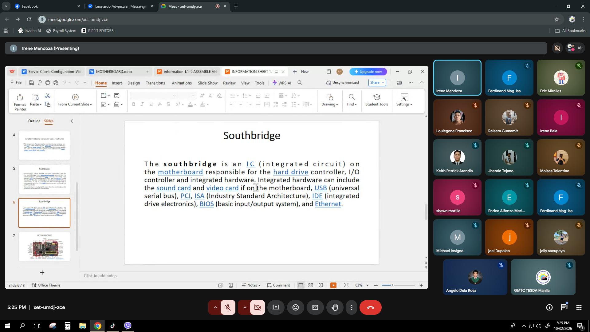590x332 pixels.
Task: Open the activities grid icon
Action: (579, 307)
